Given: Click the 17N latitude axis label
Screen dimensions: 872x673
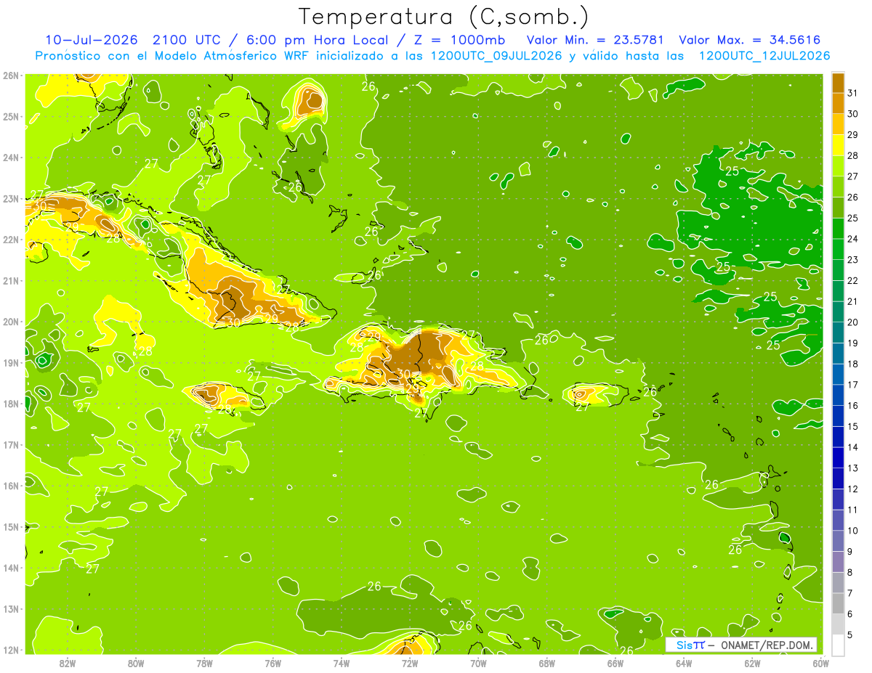Looking at the screenshot, I should (x=11, y=444).
